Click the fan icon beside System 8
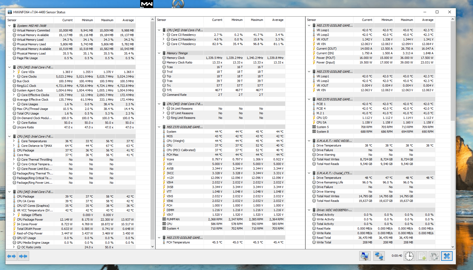 pos(314,132)
